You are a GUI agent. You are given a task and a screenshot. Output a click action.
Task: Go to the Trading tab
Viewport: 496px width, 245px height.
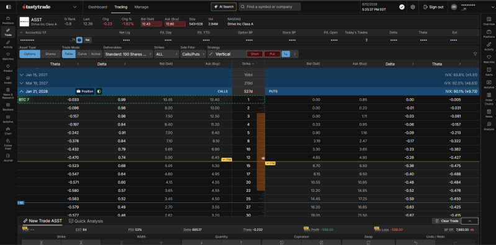[120, 7]
